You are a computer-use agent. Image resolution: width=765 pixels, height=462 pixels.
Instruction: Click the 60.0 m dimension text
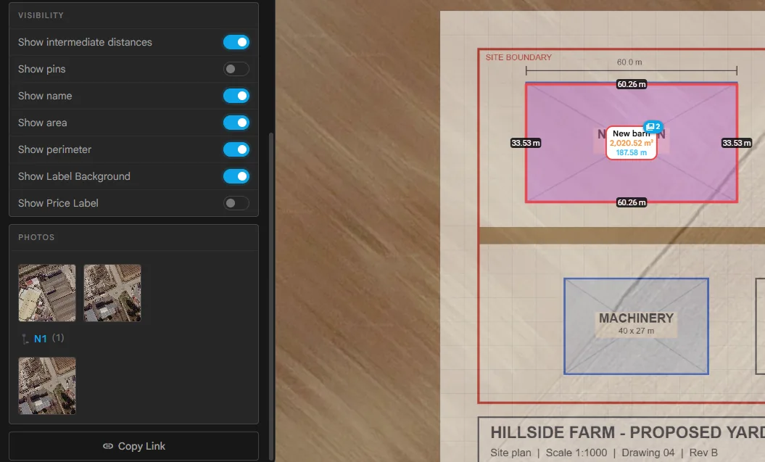629,62
